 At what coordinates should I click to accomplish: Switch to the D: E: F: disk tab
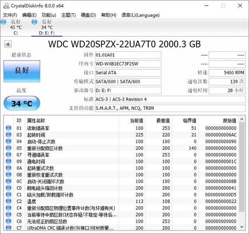[x=47, y=27]
